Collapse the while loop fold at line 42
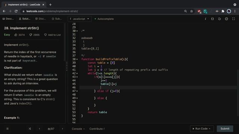Viewport: 239px width, 134px height. coord(77,73)
